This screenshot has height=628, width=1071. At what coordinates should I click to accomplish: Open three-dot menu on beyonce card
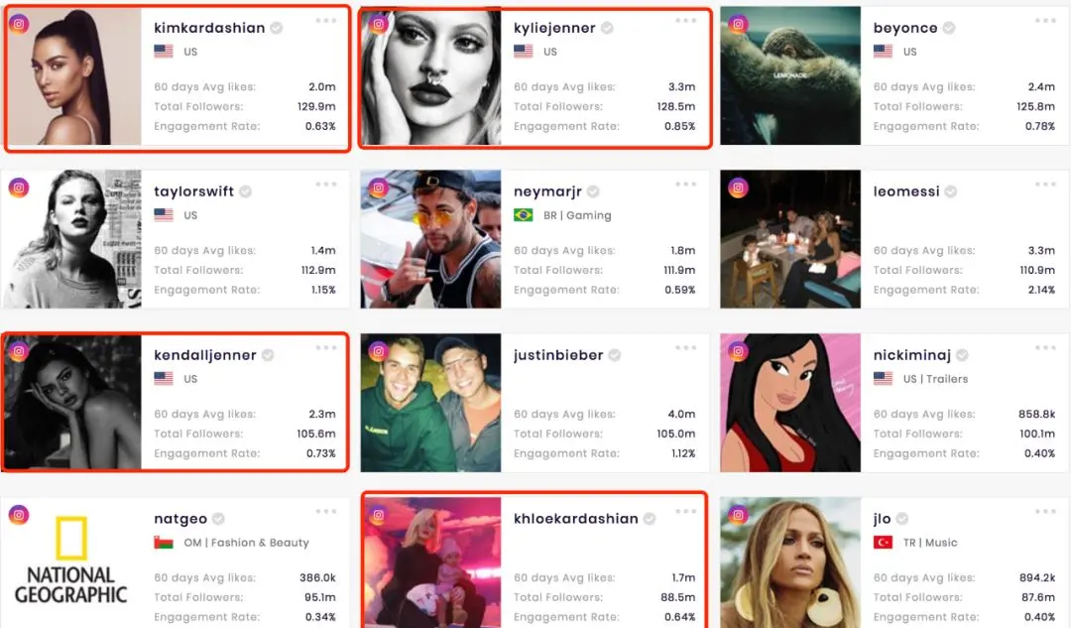click(x=1045, y=21)
